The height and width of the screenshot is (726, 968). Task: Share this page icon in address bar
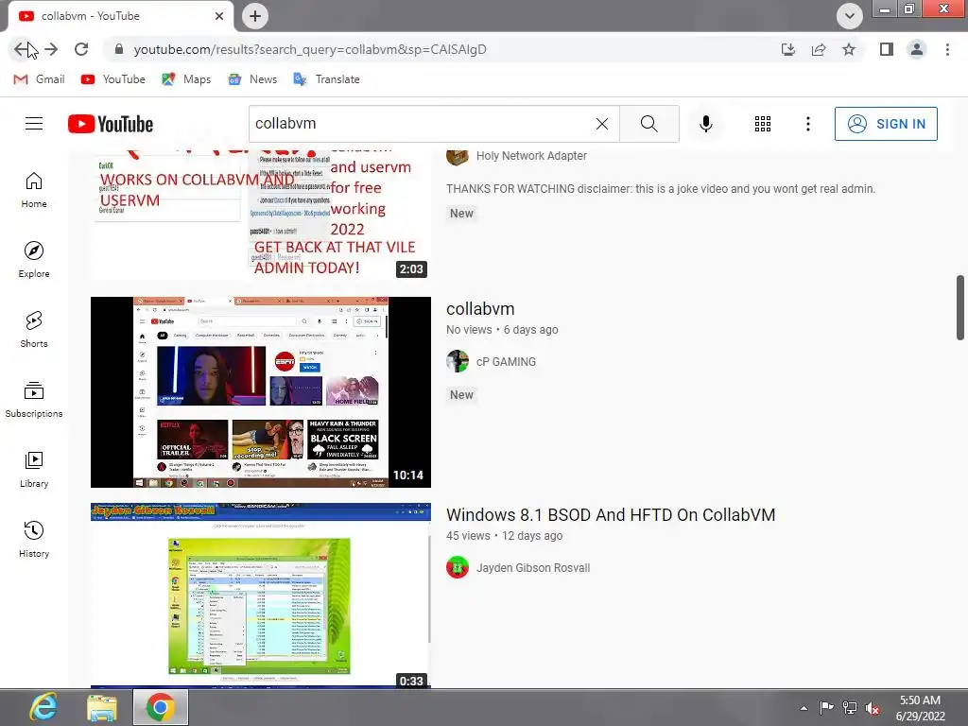click(819, 49)
